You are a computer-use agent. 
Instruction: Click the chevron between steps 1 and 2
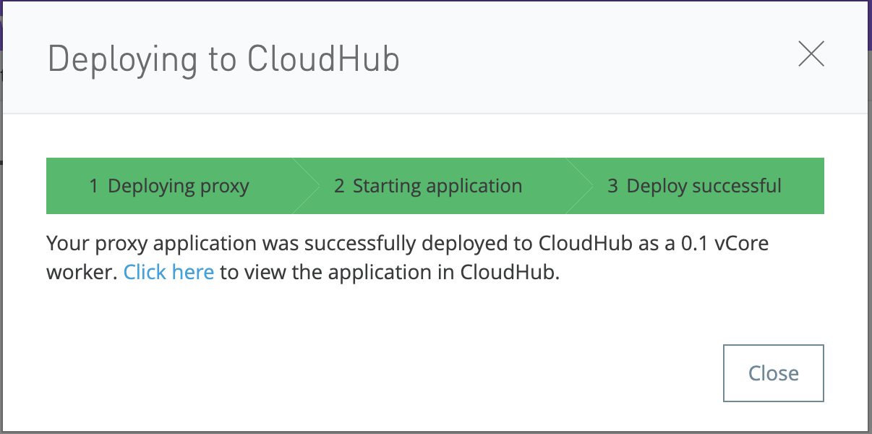307,186
